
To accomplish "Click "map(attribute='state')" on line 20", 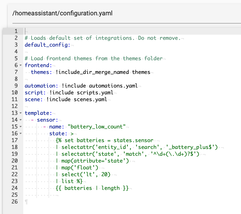I will 95,161.
